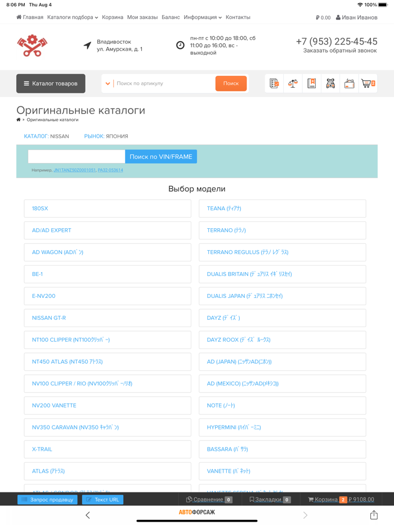Check the battery status icon
Screen dimensions: 394x525
pos(383,4)
